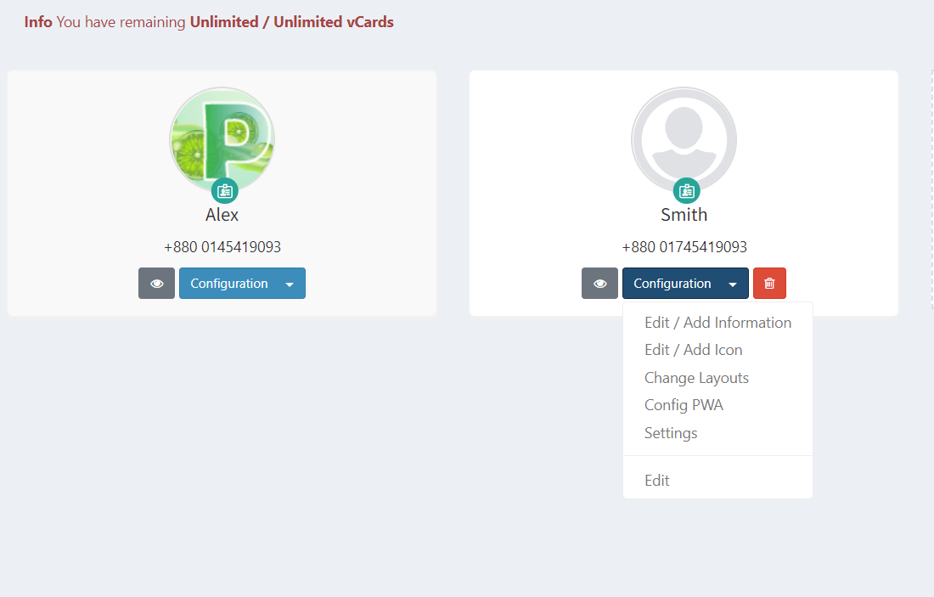This screenshot has width=934, height=597.
Task: Delete Smith's vCard with the red trash icon
Action: click(769, 284)
